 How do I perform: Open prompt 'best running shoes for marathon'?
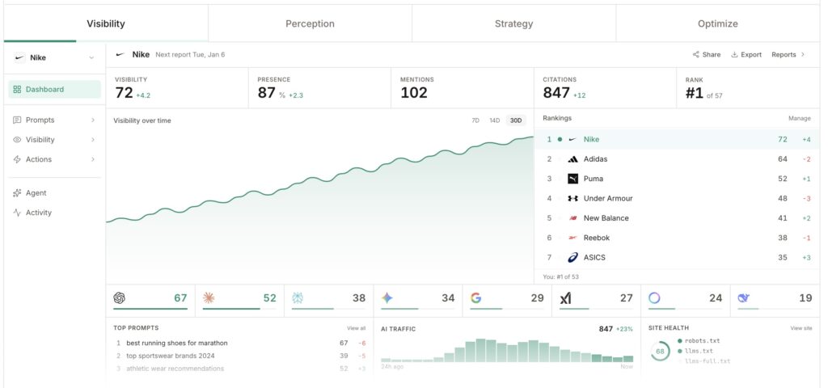pos(177,343)
